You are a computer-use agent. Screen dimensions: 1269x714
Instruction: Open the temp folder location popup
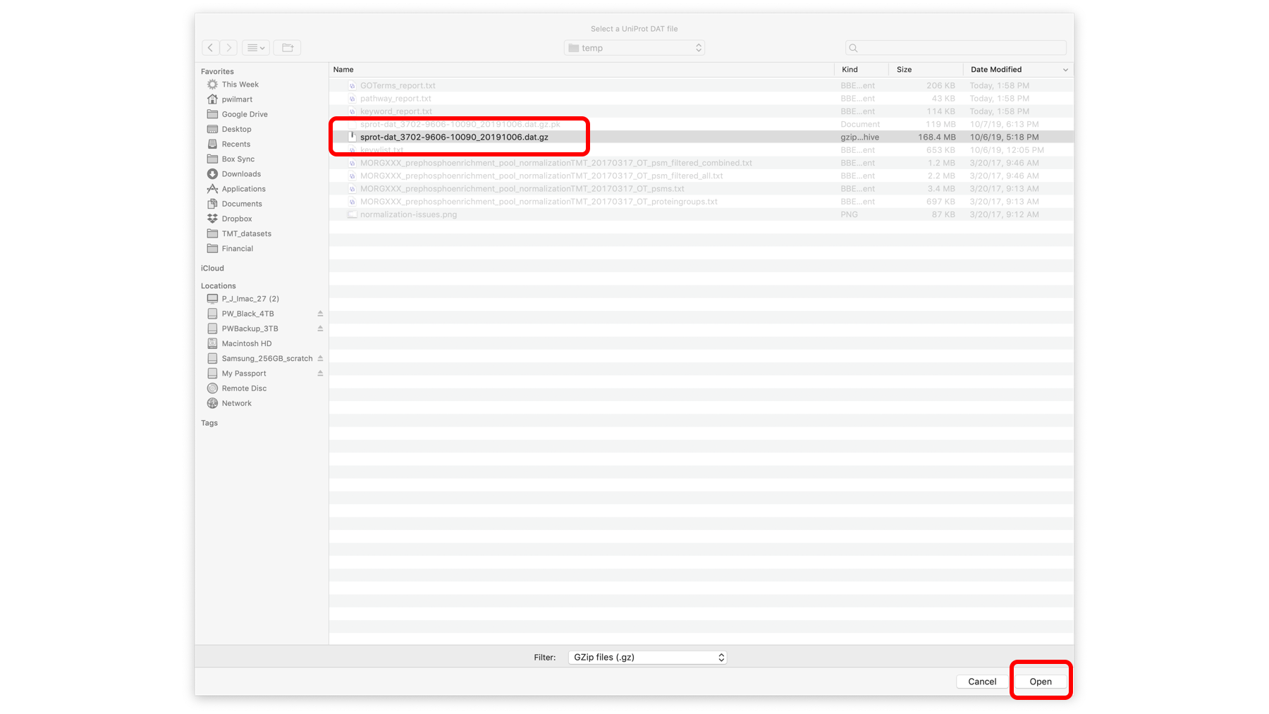[634, 48]
